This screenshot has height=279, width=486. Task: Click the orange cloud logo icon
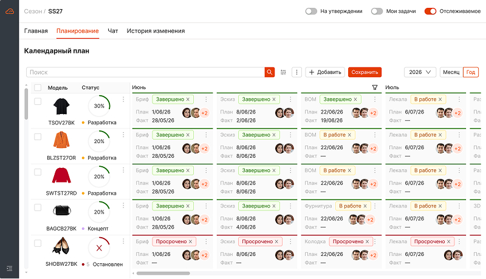10,12
